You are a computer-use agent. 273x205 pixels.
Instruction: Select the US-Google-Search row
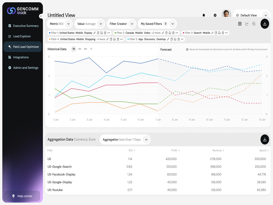(x=158, y=167)
